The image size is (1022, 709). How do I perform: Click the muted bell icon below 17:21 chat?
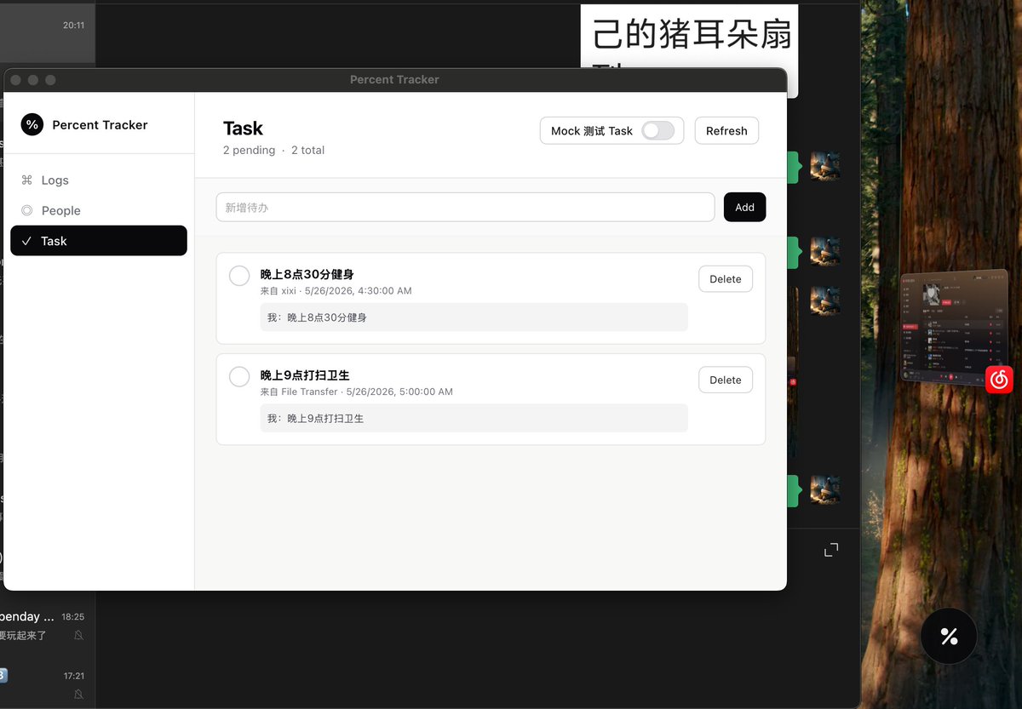pos(78,695)
